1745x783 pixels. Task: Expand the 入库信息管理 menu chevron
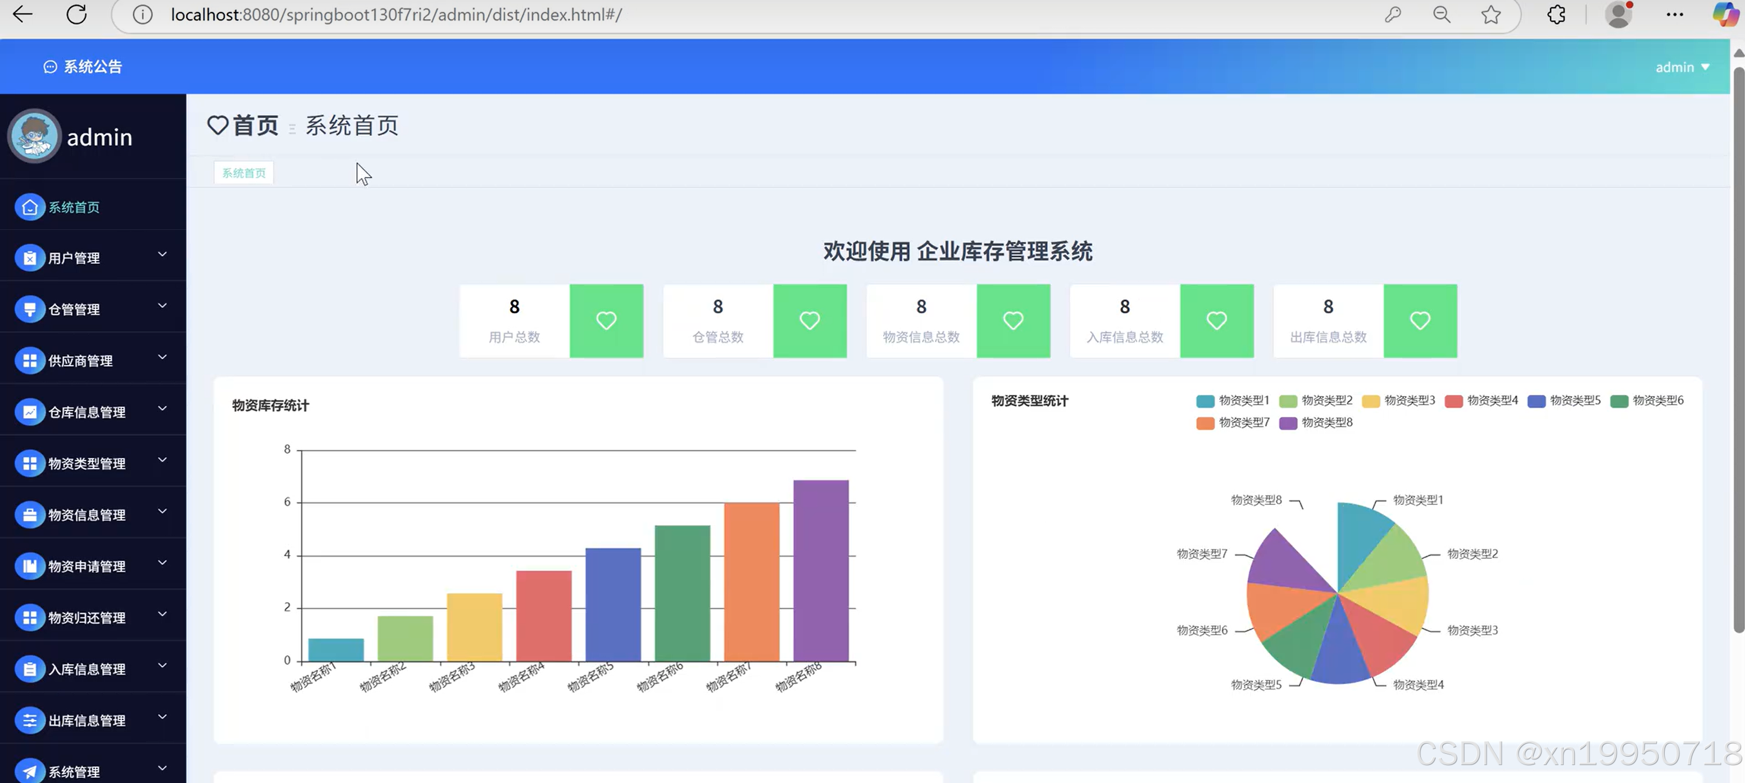coord(162,666)
